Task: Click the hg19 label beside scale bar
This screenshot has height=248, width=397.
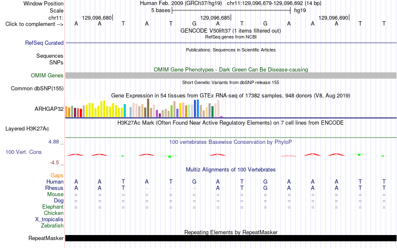Action: (300, 10)
